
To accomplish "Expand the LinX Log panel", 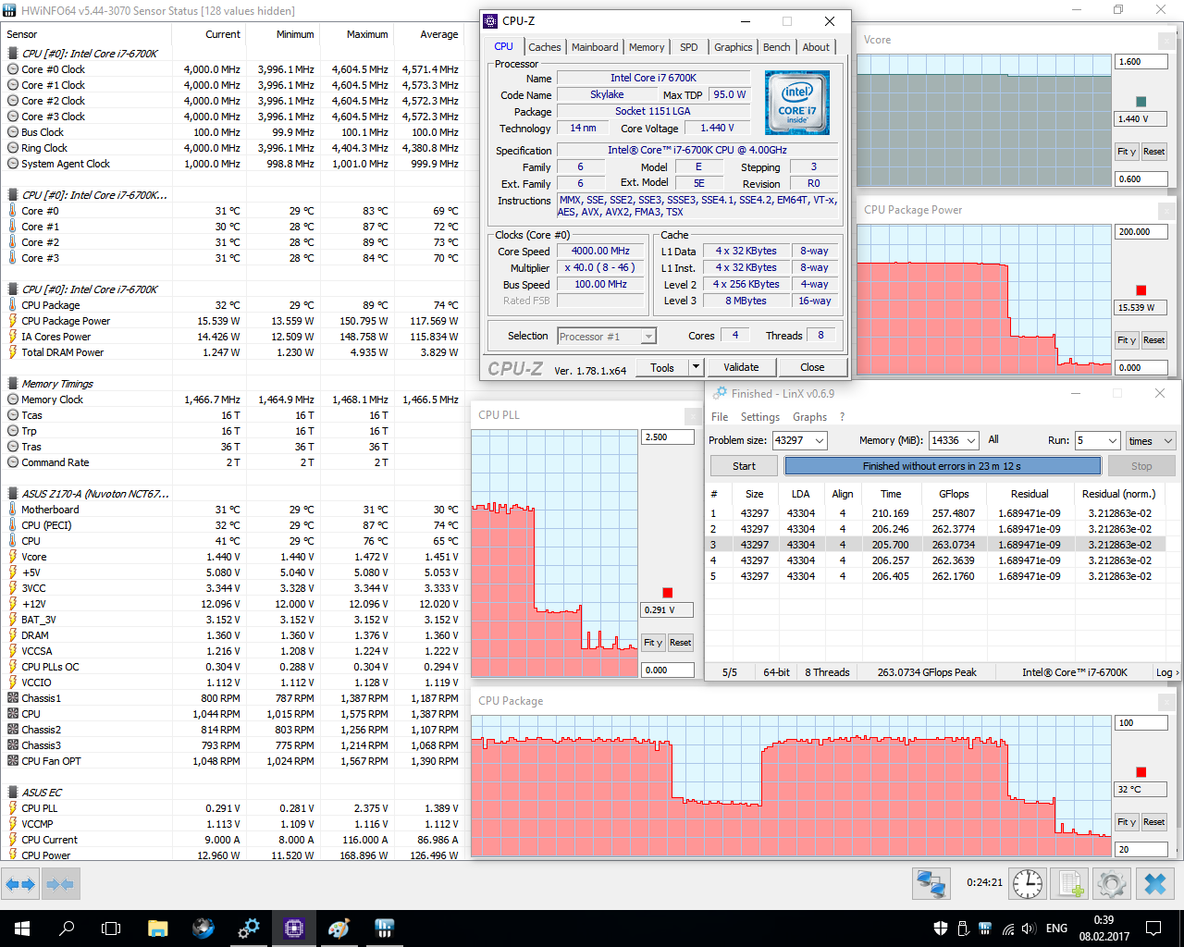I will (1167, 672).
